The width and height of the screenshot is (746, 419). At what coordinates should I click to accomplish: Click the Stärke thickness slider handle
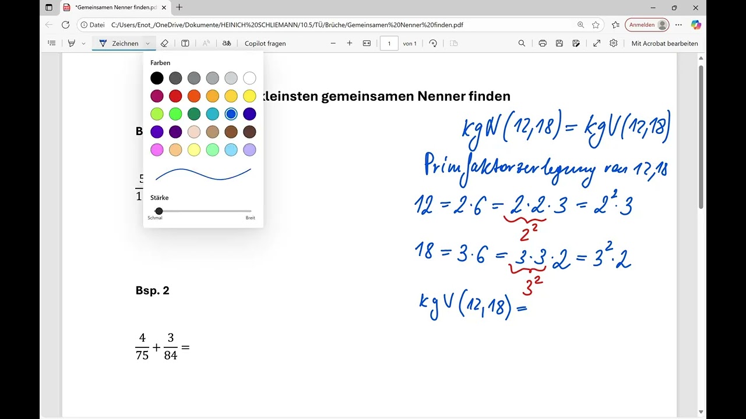(159, 211)
